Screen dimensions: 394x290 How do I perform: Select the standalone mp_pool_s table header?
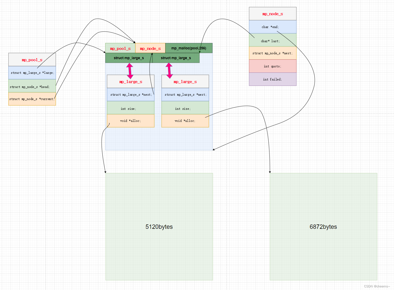32,60
